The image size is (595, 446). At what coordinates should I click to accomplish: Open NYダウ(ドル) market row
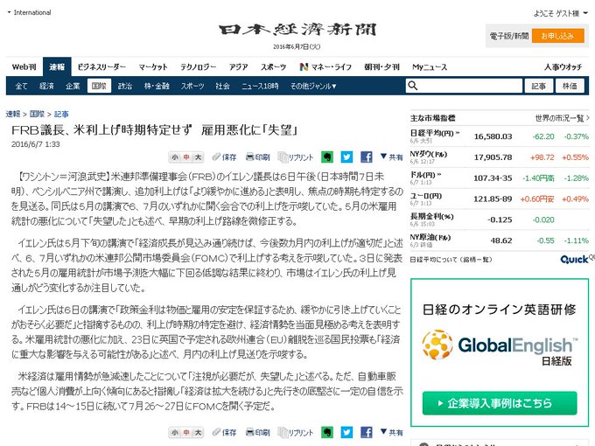[500, 157]
